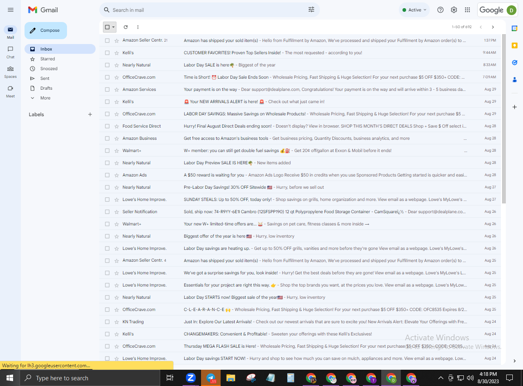Get add-ons with the plus icon

pyautogui.click(x=515, y=107)
